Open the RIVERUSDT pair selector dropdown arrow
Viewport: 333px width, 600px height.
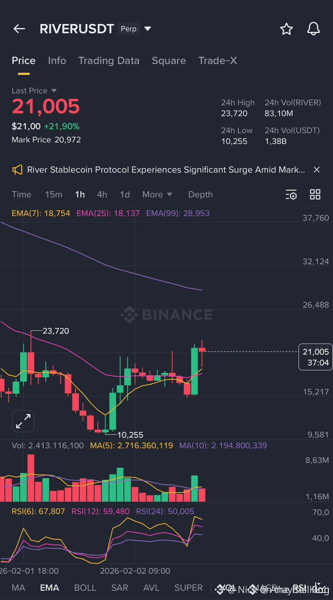148,29
